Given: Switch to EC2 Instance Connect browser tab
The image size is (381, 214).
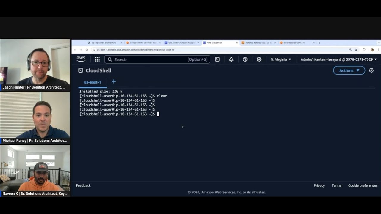Looking at the screenshot, I should coord(294,43).
